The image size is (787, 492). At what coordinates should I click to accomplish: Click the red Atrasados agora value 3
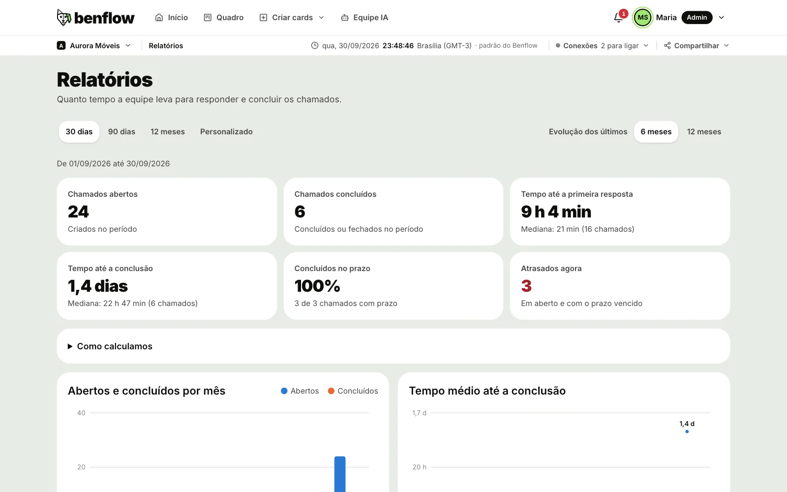[526, 286]
